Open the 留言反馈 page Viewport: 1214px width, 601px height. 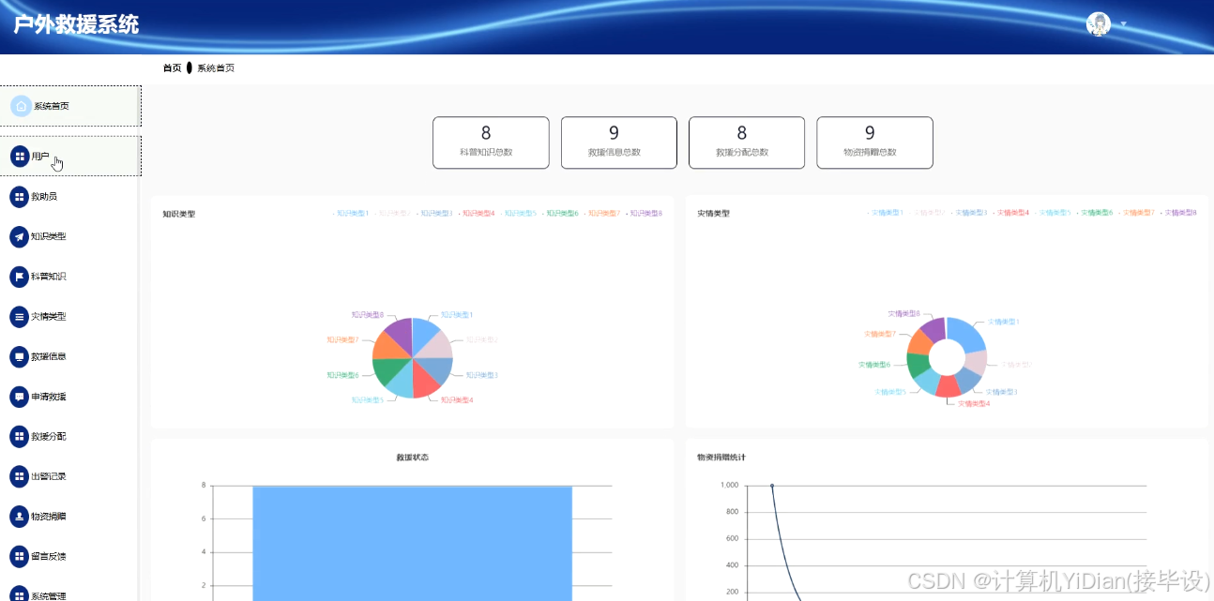point(21,556)
